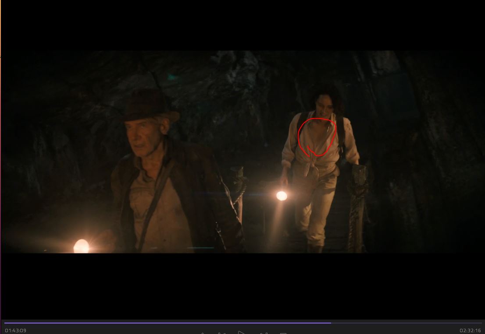The height and width of the screenshot is (334, 485).
Task: Click the bright lantern at bottom left
Action: click(x=81, y=246)
